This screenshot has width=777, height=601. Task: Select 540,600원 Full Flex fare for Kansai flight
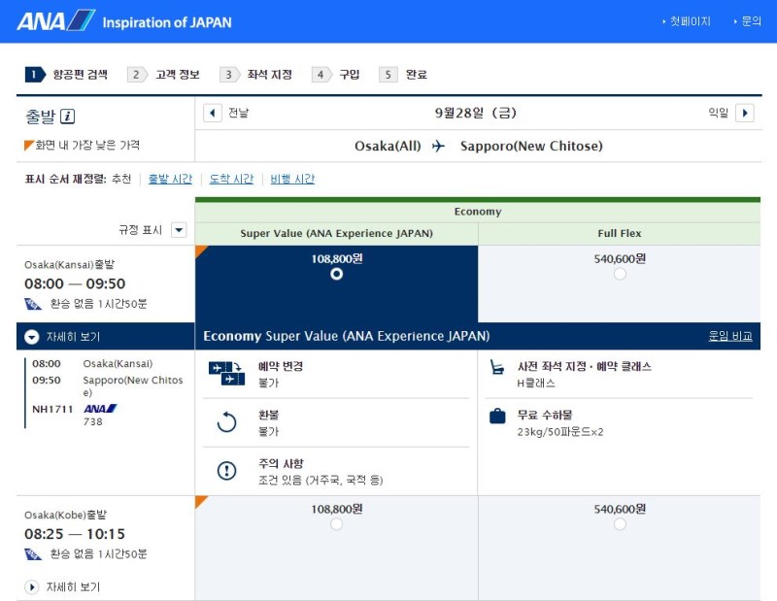pyautogui.click(x=620, y=274)
